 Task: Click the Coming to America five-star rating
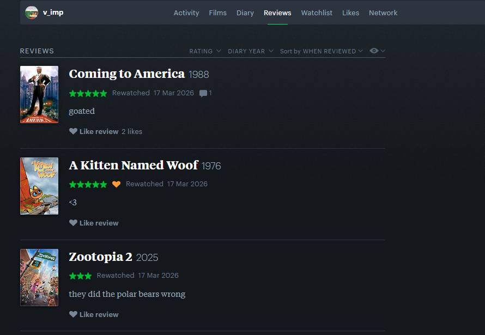(88, 93)
